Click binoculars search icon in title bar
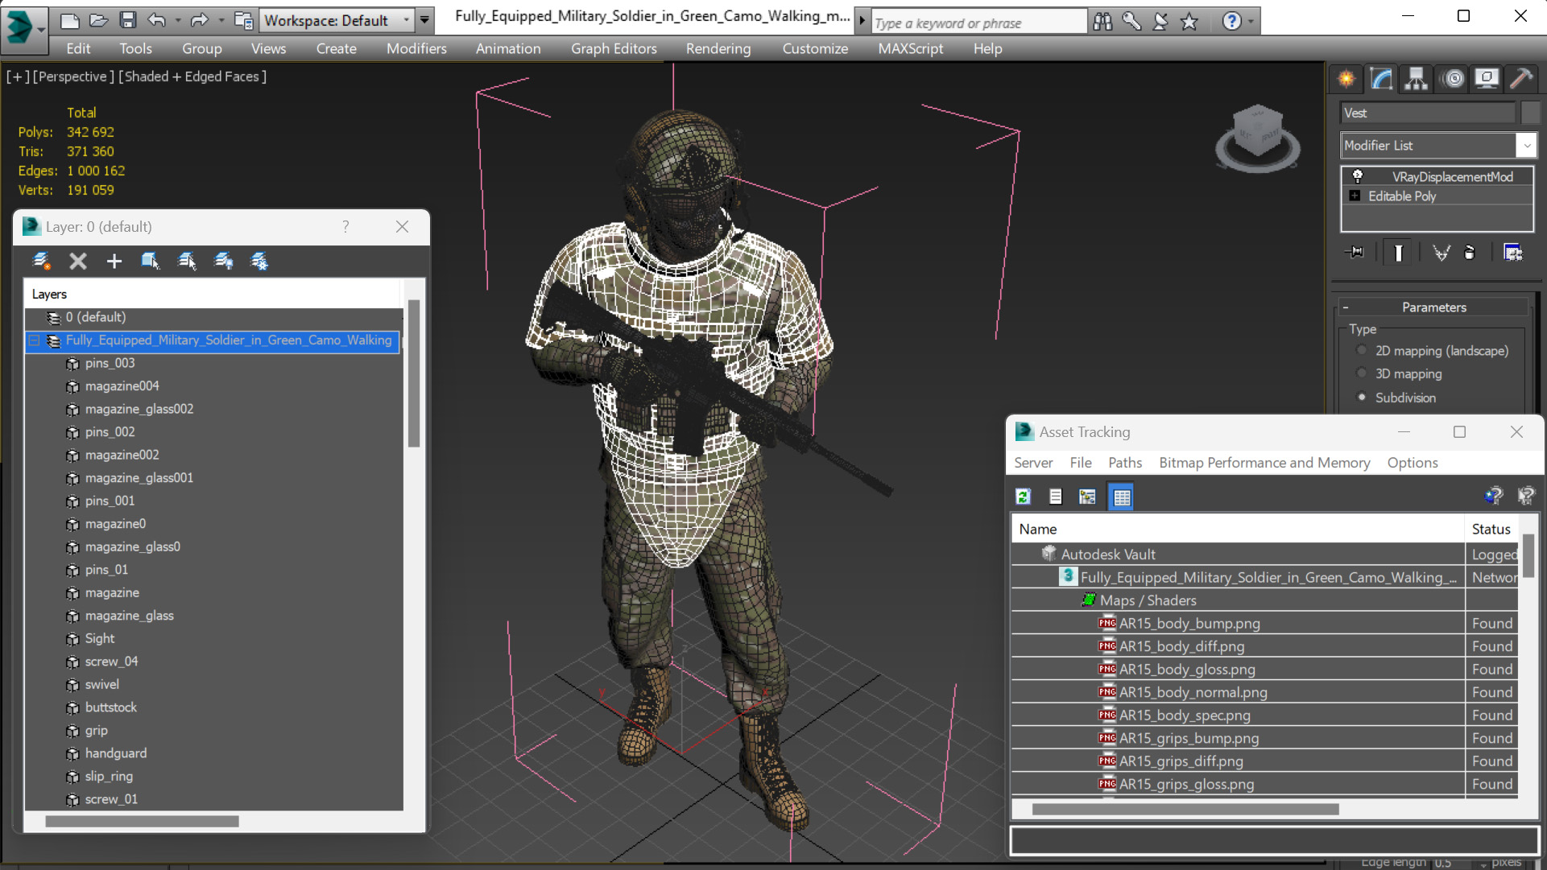1547x870 pixels. click(x=1102, y=21)
